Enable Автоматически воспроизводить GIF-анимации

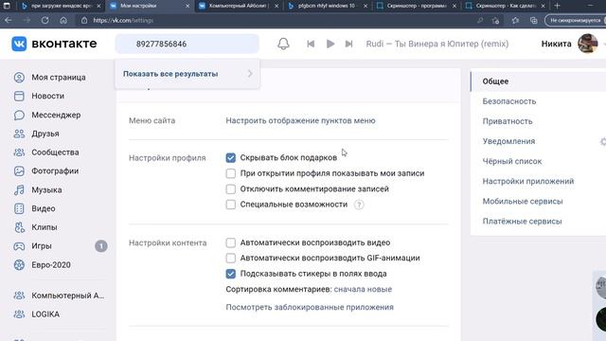(231, 258)
